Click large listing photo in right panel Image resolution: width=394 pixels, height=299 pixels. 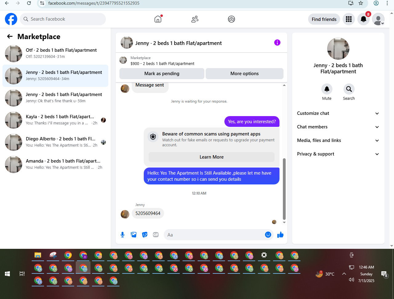point(338,49)
